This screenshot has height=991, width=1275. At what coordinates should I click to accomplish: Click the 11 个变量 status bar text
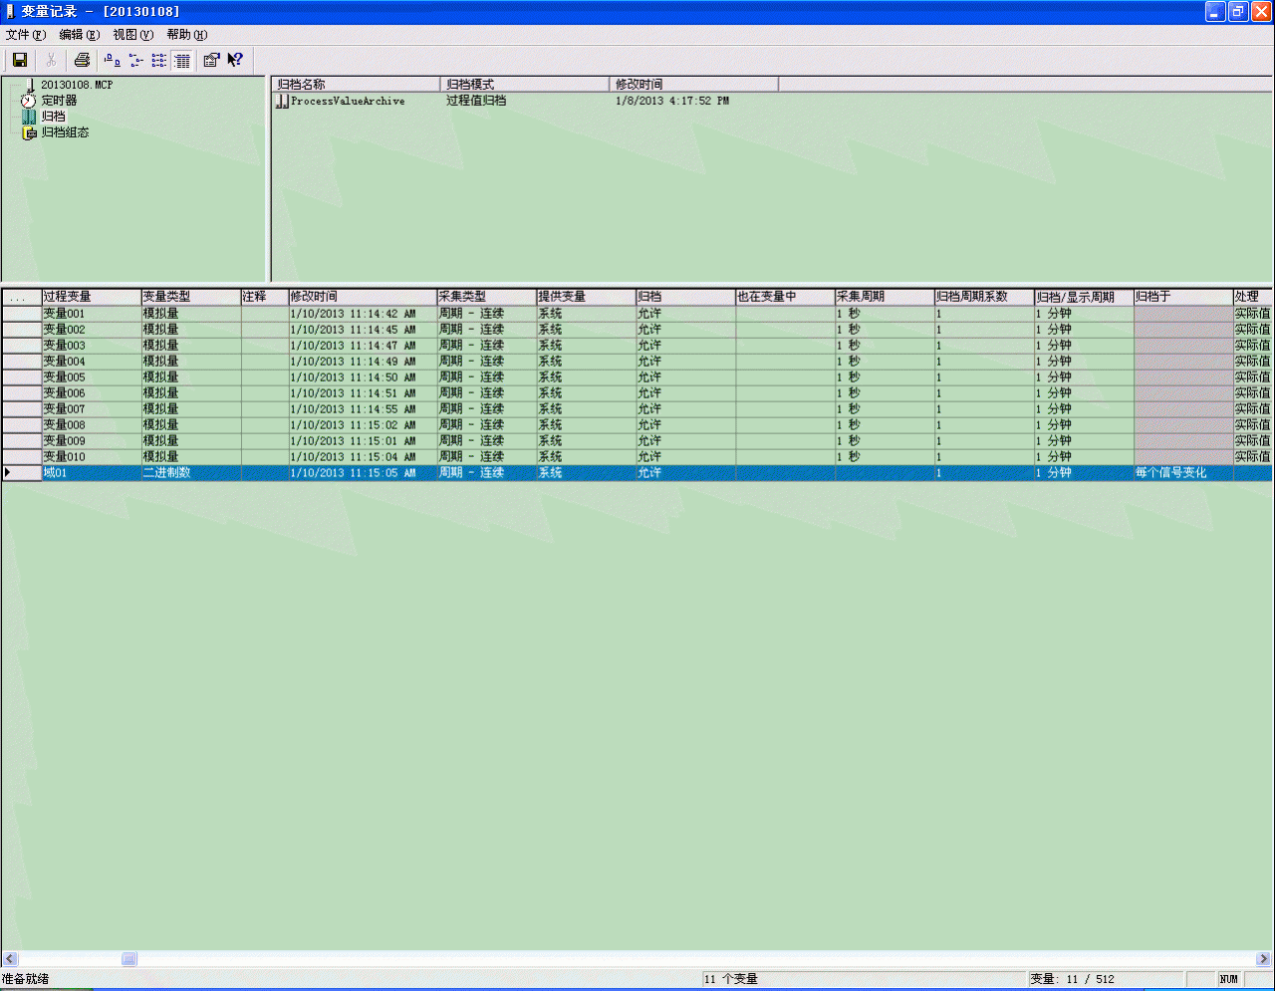731,979
